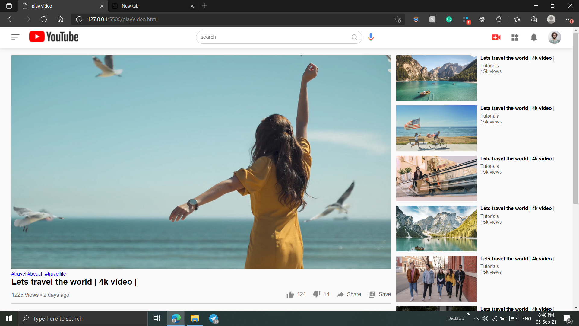
Task: Like the video with thumbs up
Action: pos(290,295)
